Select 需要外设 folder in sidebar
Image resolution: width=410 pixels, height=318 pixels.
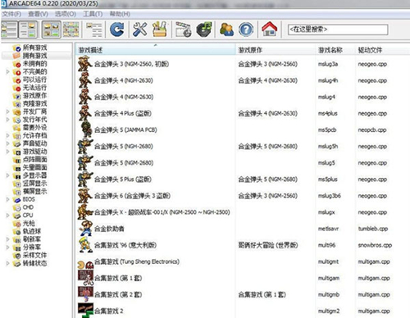[30, 128]
